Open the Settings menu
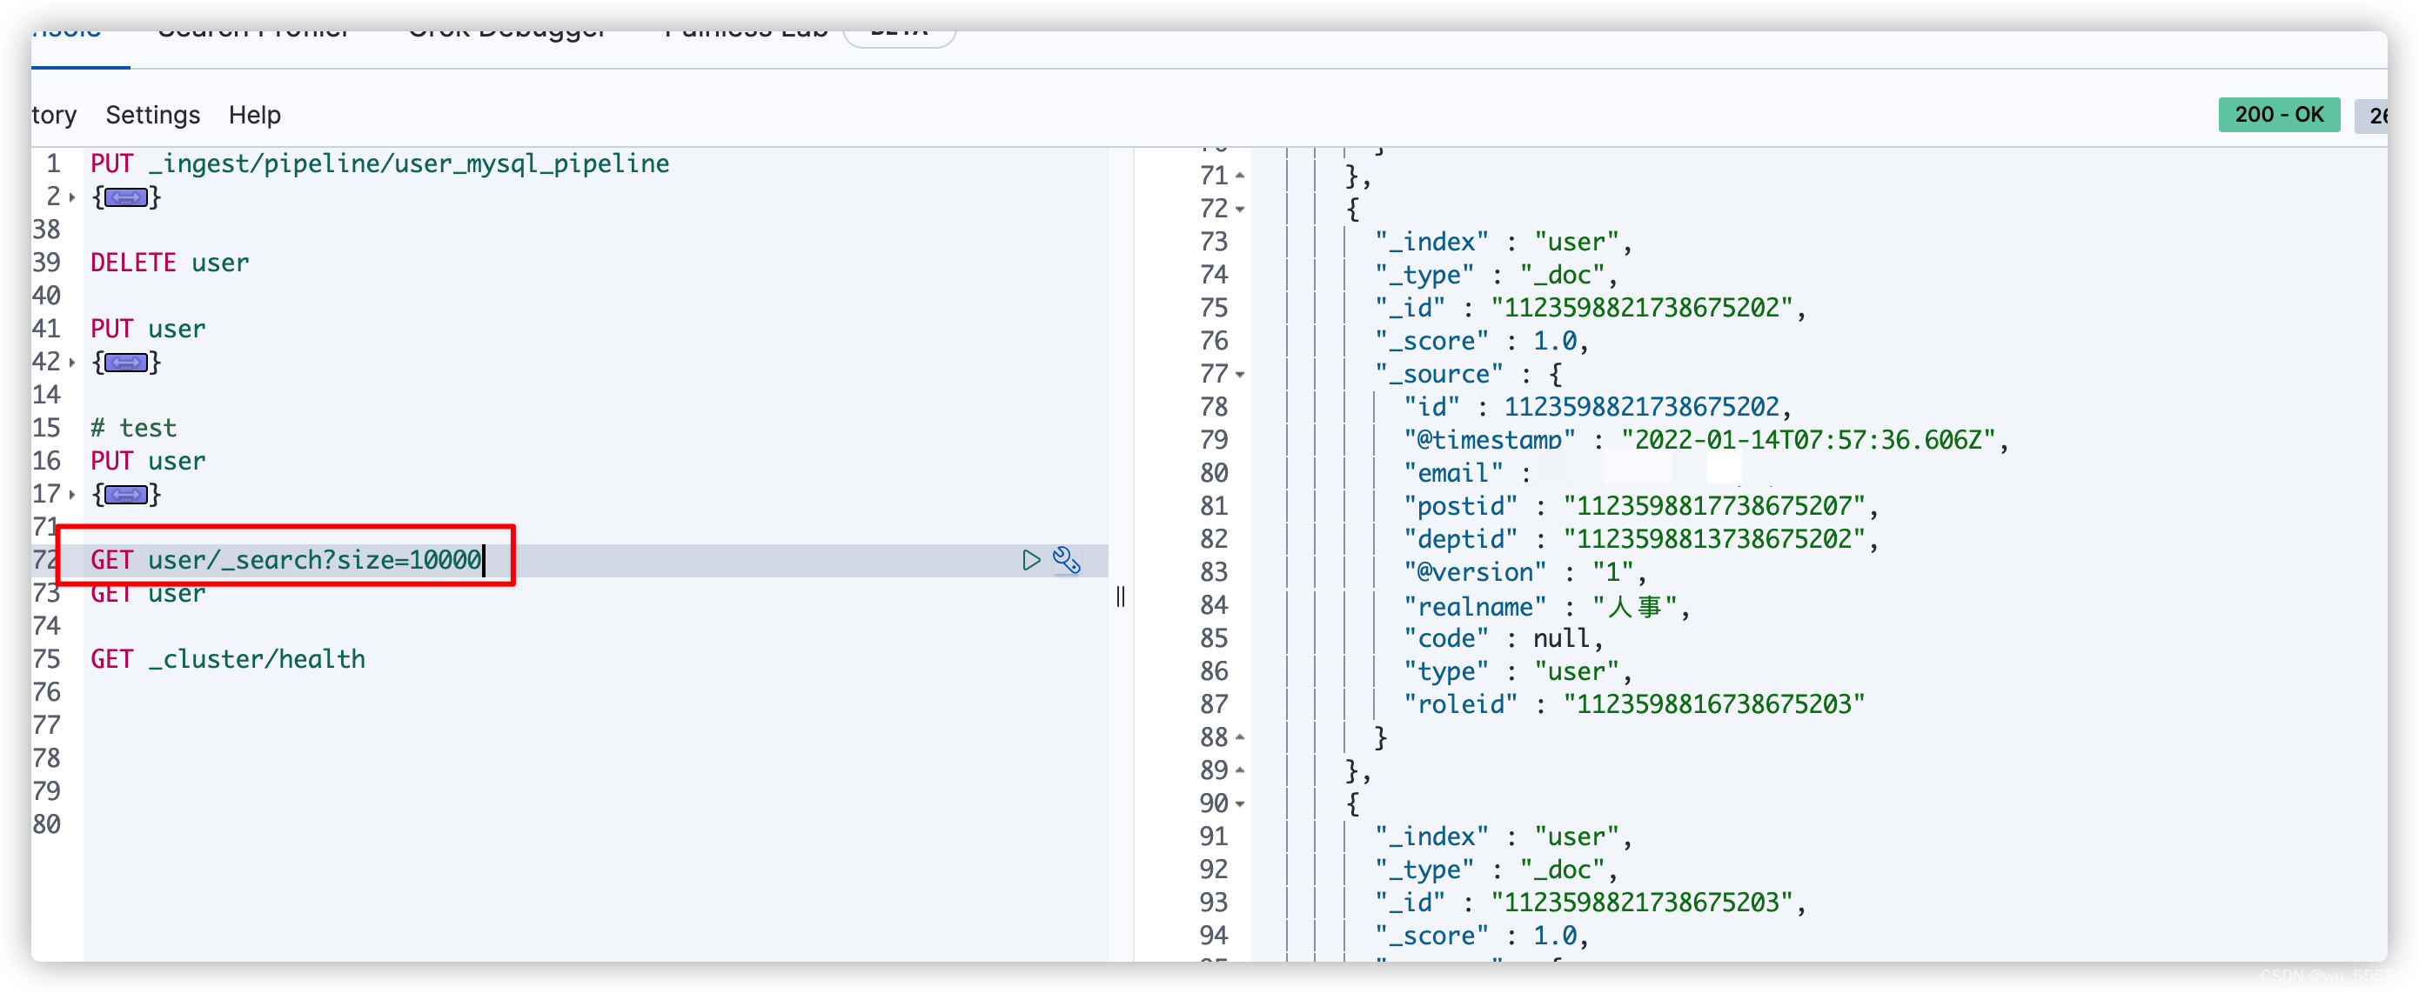The height and width of the screenshot is (993, 2419). click(x=152, y=115)
